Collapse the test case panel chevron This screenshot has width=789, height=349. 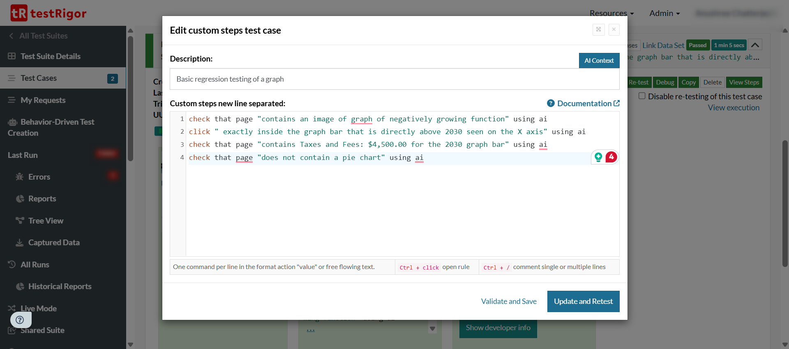[x=755, y=45]
